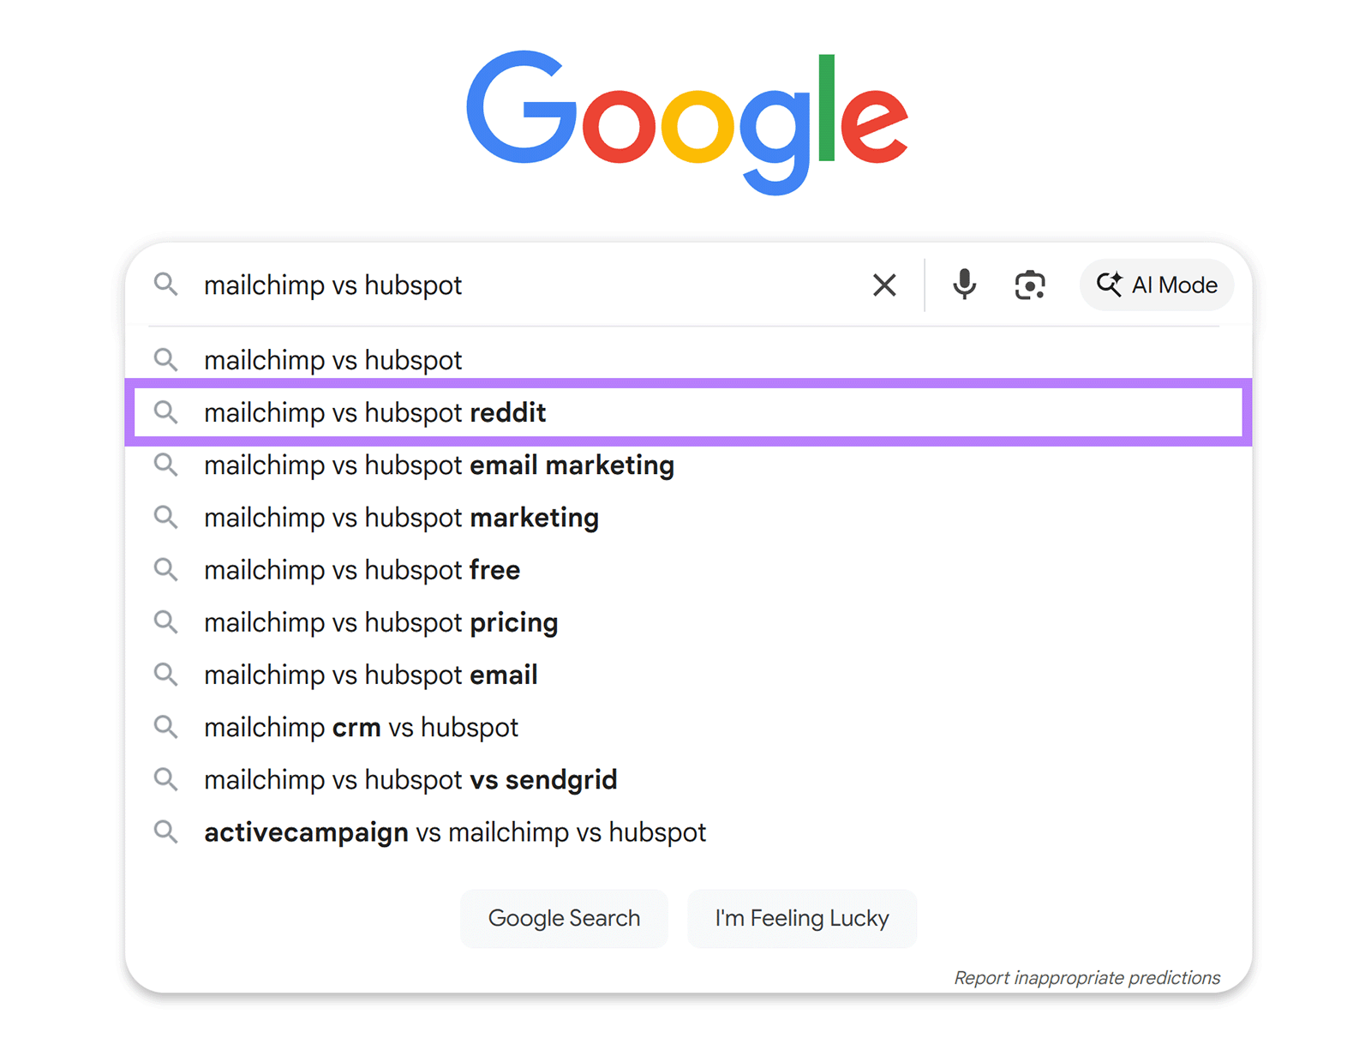Open Google Lens image search

pos(1028,285)
